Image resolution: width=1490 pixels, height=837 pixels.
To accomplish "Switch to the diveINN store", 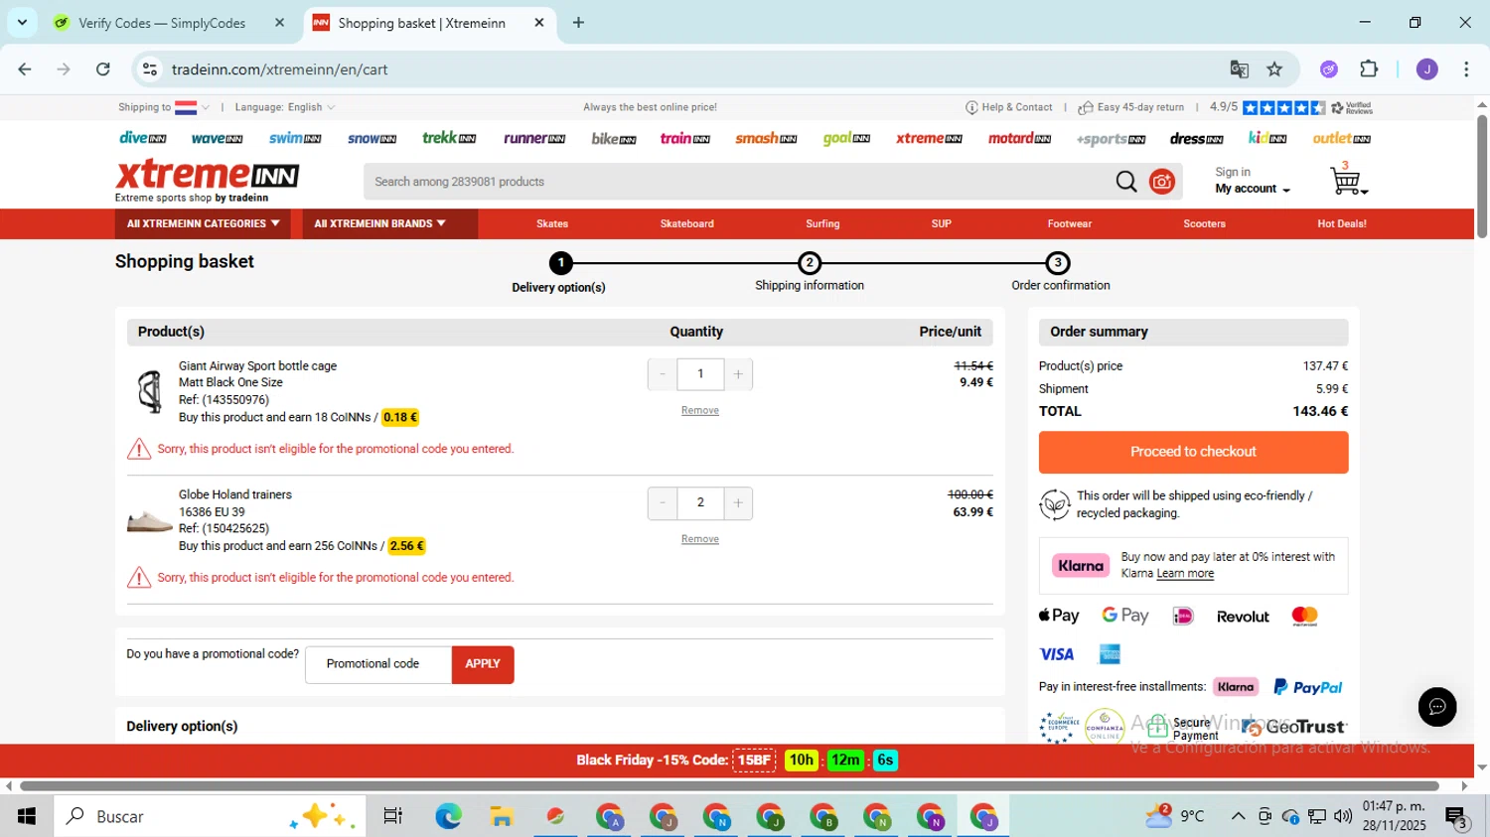I will [143, 138].
